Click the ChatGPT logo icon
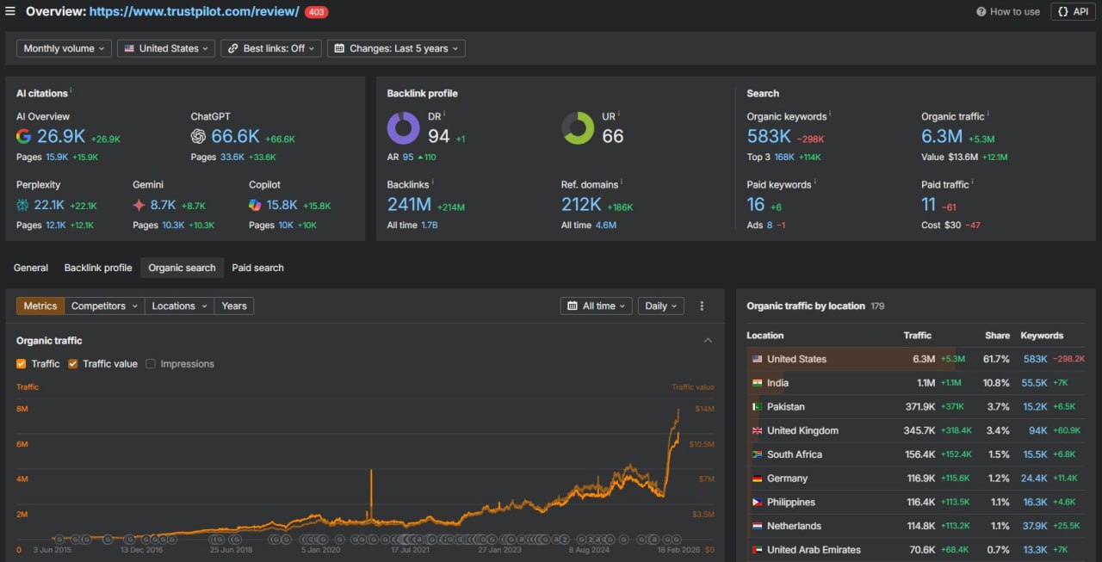The height and width of the screenshot is (562, 1102). tap(199, 136)
